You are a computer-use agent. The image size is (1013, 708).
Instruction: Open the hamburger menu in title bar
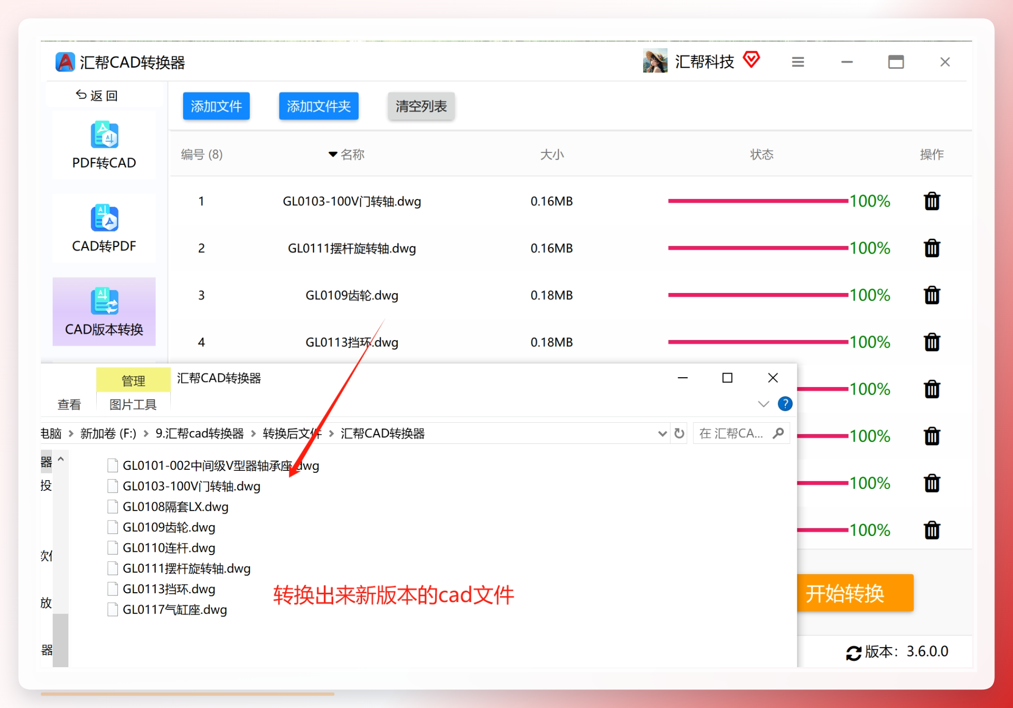[798, 62]
